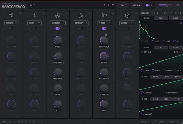Open the LFO RETRIG dropdown
The image size is (183, 124).
(x=146, y=52)
